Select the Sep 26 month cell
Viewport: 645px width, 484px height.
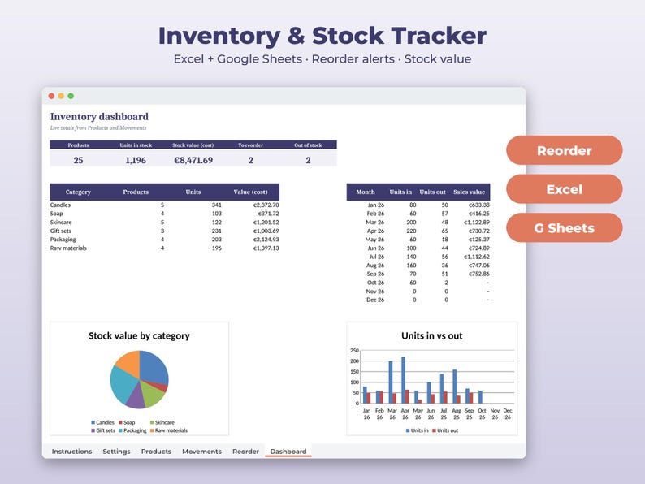(375, 274)
